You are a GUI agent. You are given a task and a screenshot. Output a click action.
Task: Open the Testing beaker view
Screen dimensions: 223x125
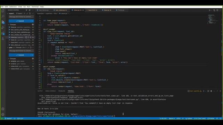click(3, 39)
